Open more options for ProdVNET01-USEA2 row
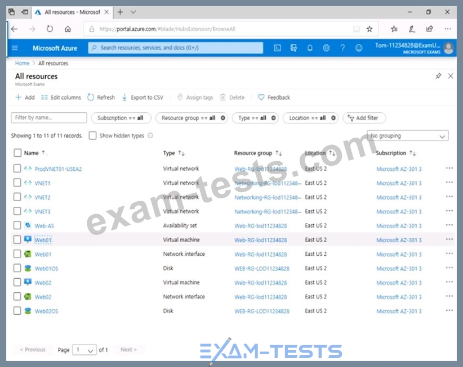463x367 pixels. [x=449, y=168]
